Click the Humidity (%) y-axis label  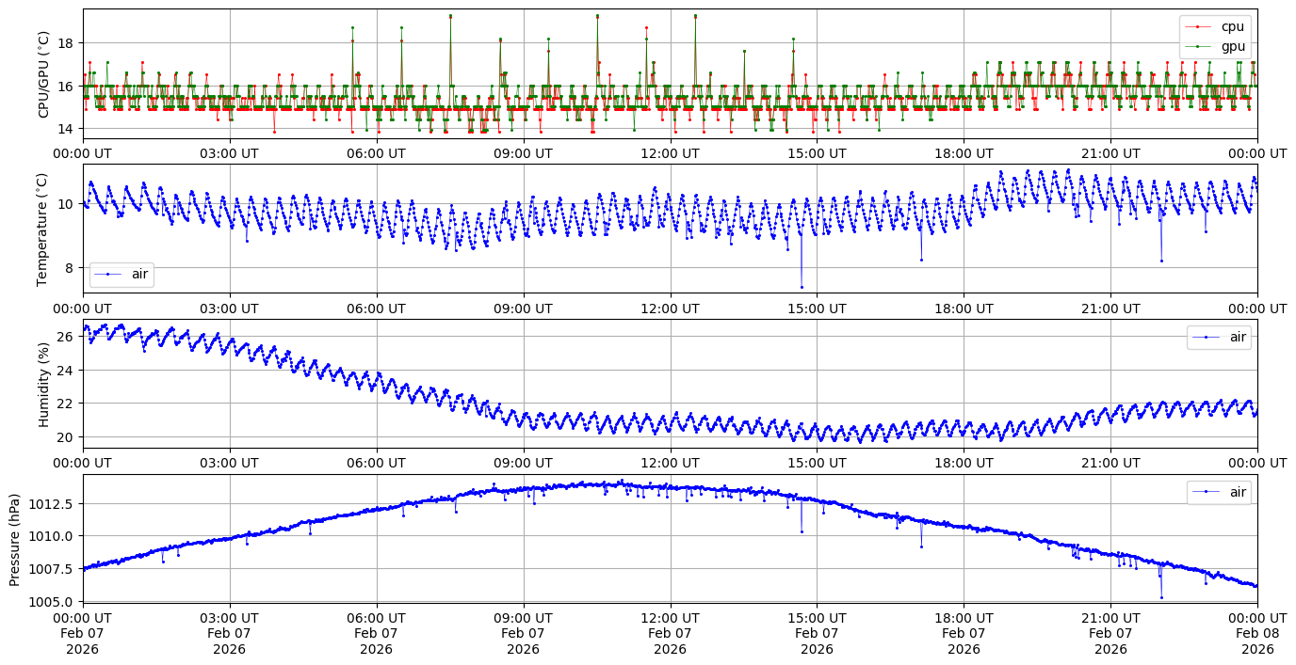pos(42,384)
